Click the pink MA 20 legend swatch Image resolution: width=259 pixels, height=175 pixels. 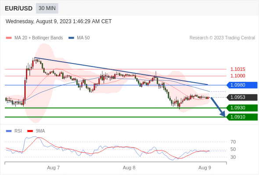9,38
